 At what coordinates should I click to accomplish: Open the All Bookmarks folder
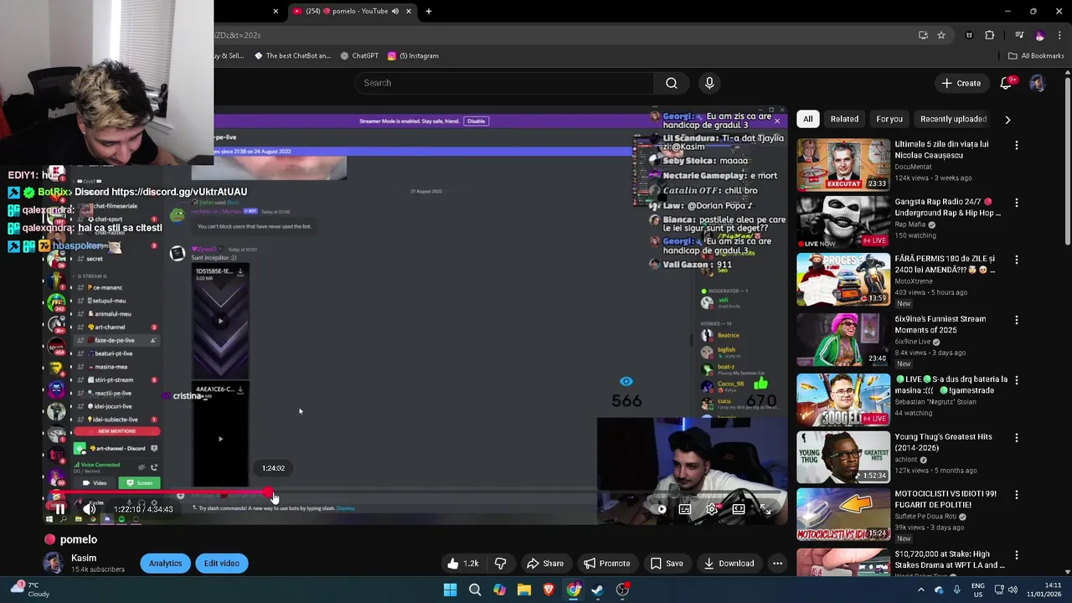(x=1036, y=56)
